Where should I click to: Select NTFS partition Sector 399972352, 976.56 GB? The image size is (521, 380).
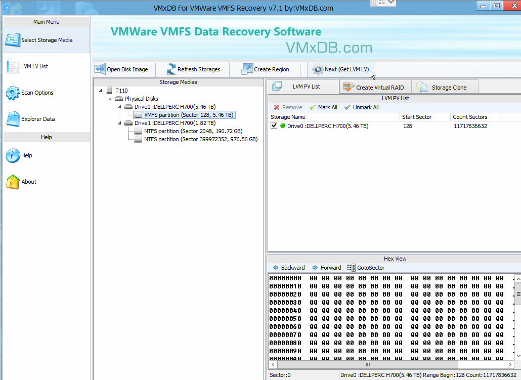point(201,139)
